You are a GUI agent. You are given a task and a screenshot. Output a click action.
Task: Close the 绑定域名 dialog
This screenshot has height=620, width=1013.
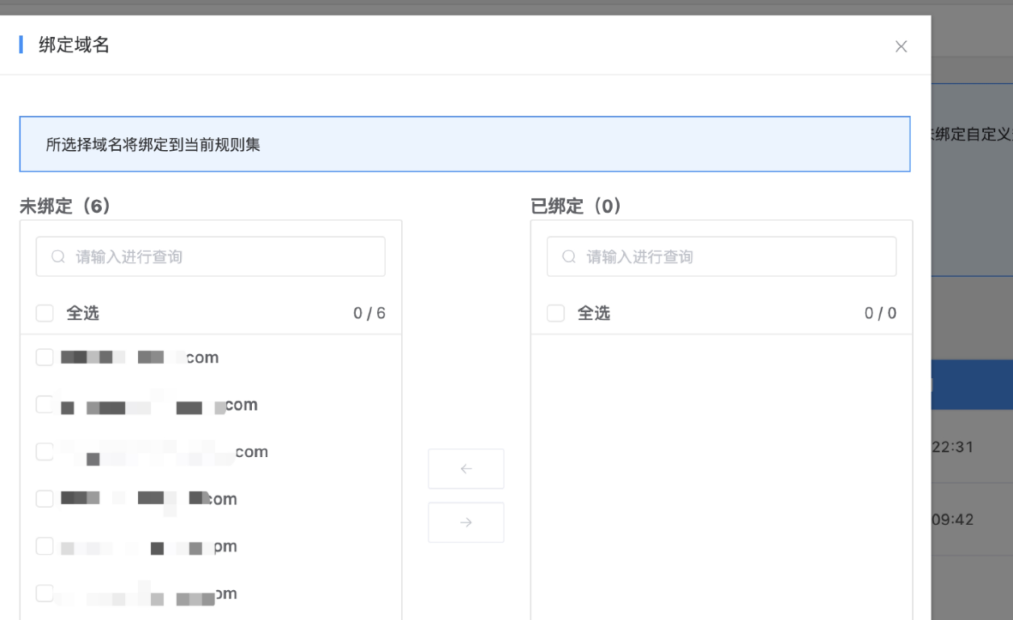[900, 46]
